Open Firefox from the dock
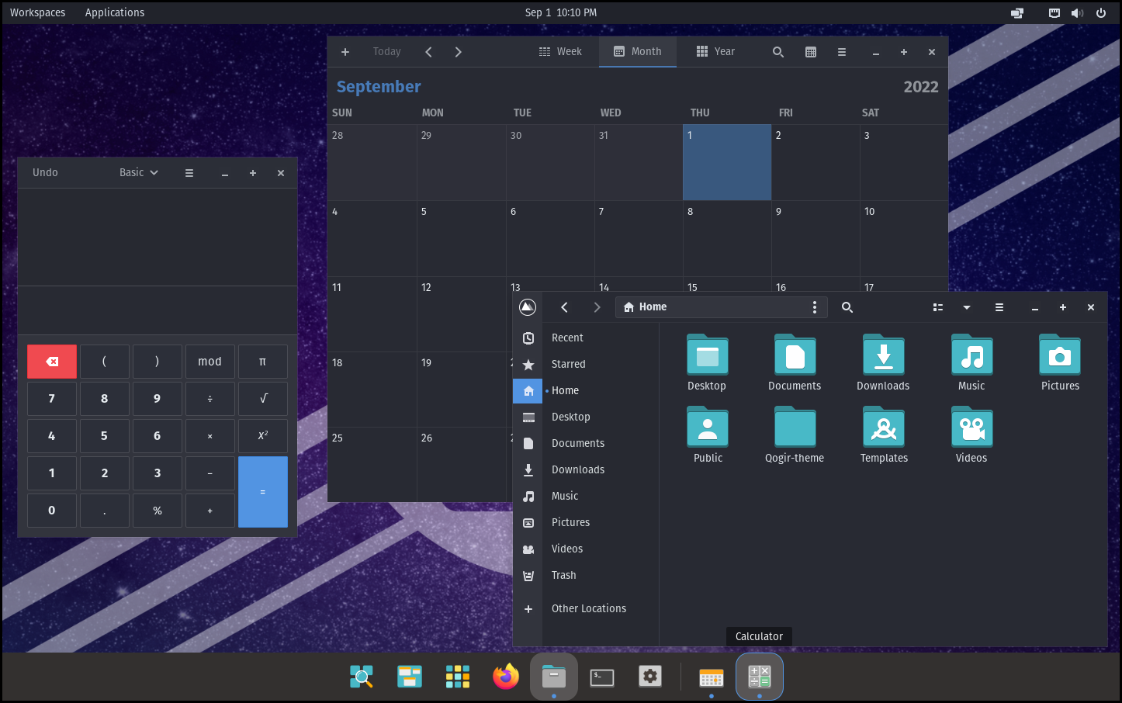The image size is (1122, 703). click(506, 677)
